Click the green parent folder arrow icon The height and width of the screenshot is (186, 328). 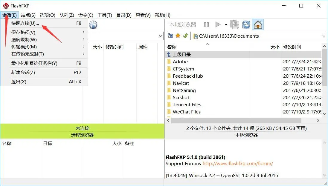tap(185, 36)
